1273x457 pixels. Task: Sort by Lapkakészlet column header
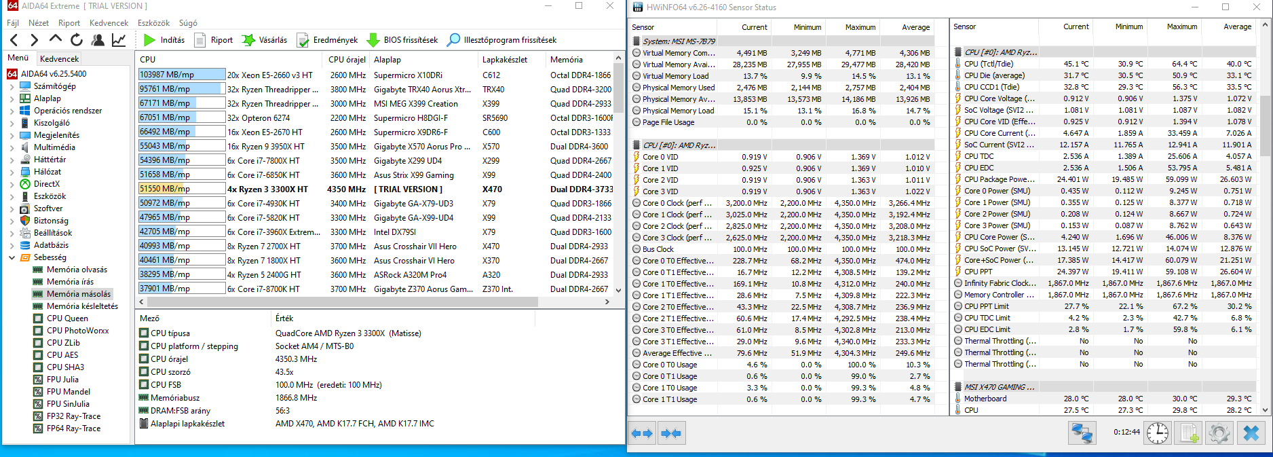[513, 59]
